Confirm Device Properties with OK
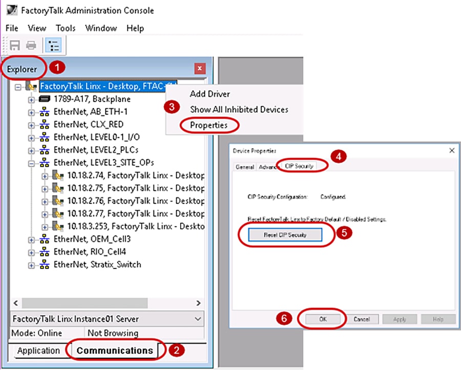Image resolution: width=461 pixels, height=370 pixels. [x=323, y=319]
